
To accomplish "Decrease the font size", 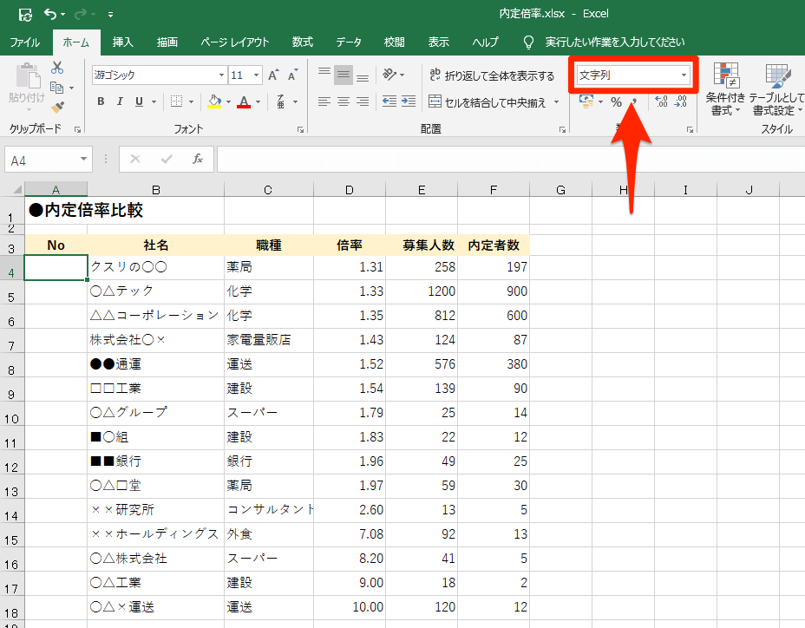I will click(292, 75).
